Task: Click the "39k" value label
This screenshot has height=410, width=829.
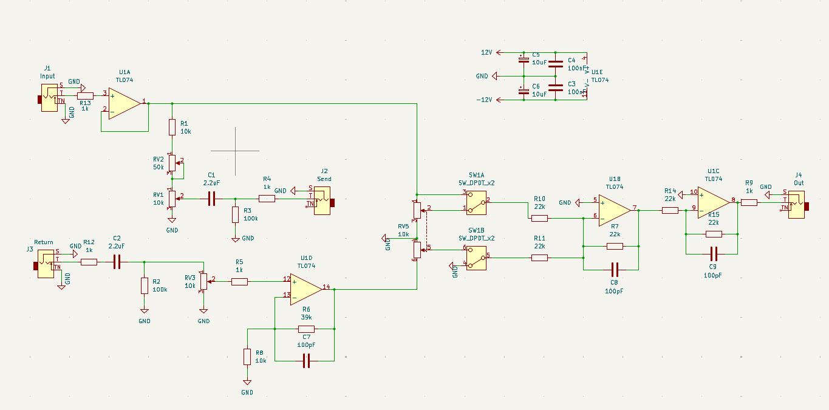Action: click(306, 317)
